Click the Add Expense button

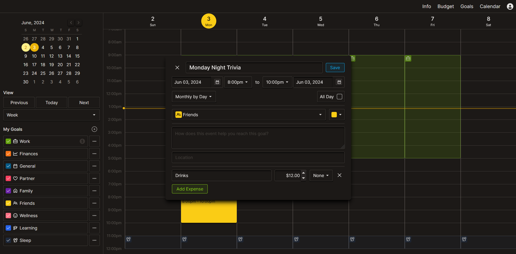click(190, 189)
